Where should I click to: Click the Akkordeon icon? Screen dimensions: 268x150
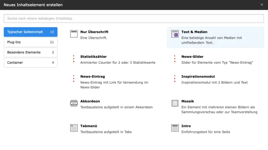74,103
